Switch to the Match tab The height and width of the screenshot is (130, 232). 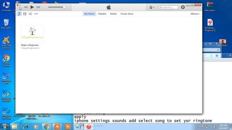113,14
